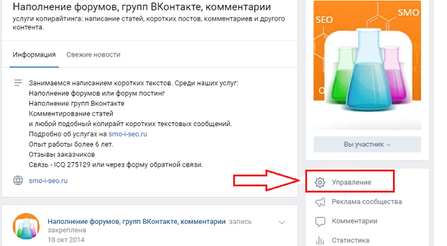Click the line Связь - ICQ 275129

pos(116,165)
